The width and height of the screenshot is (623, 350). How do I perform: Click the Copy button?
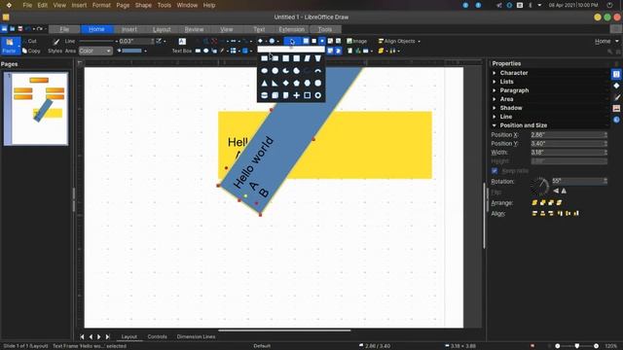pos(31,51)
